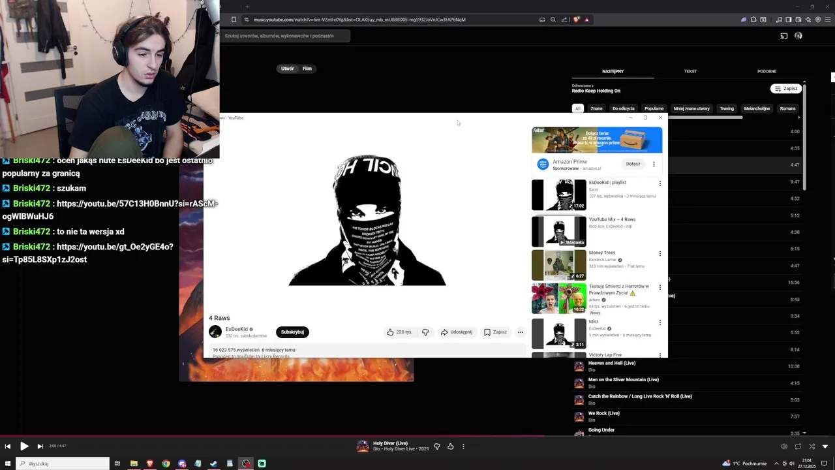The height and width of the screenshot is (470, 835).
Task: Skip to previous track in player bar
Action: tap(8, 446)
